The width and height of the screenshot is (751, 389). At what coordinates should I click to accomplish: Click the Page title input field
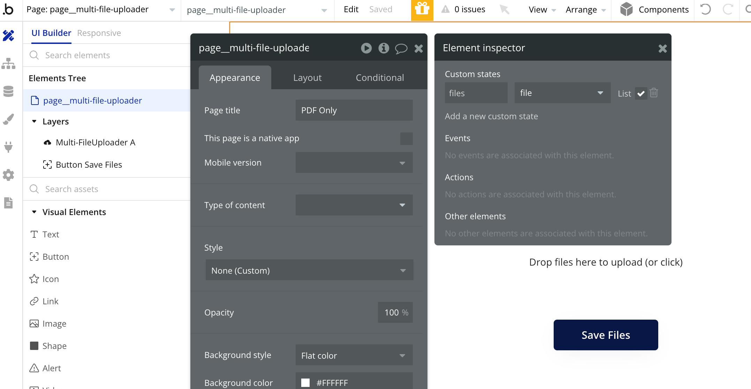click(354, 110)
